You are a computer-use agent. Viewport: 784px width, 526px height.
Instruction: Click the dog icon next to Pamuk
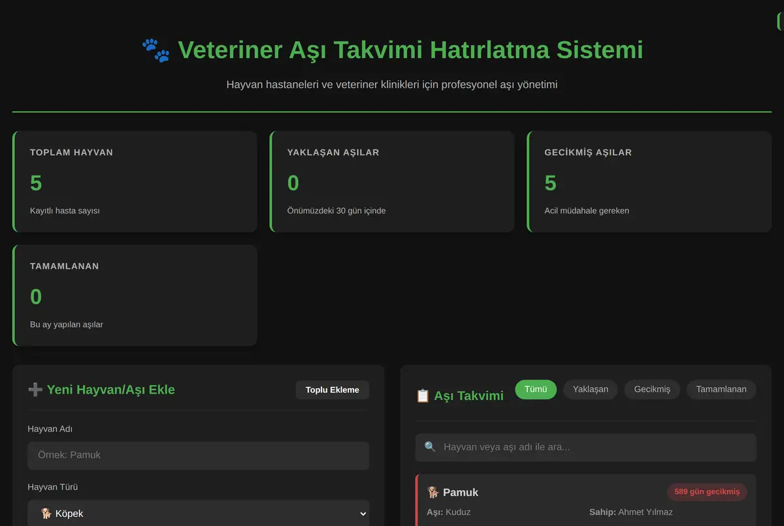[x=433, y=492]
